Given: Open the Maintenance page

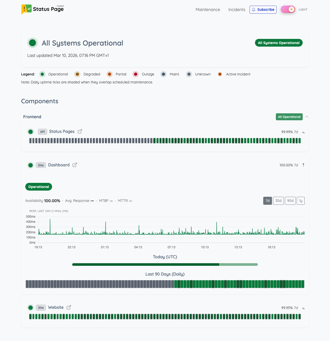Looking at the screenshot, I should point(208,10).
